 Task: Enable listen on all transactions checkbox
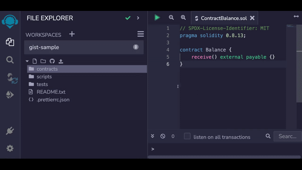[187, 136]
